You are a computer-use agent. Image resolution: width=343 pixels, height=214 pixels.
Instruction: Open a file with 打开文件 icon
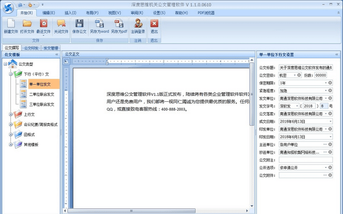pyautogui.click(x=27, y=23)
